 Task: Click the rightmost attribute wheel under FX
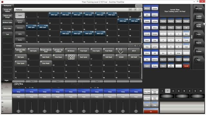tap(197, 96)
